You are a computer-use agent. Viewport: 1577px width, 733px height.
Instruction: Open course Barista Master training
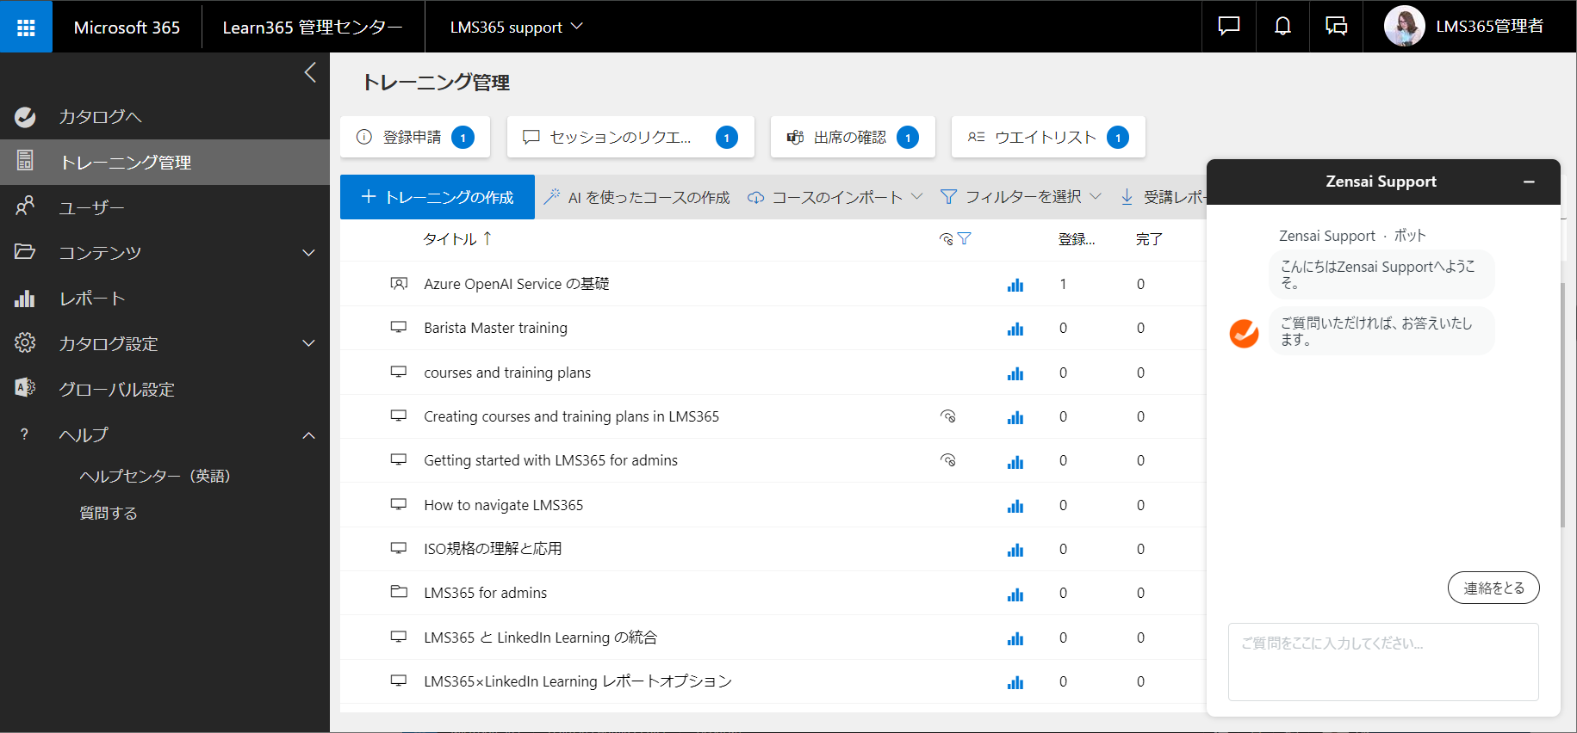pyautogui.click(x=495, y=328)
